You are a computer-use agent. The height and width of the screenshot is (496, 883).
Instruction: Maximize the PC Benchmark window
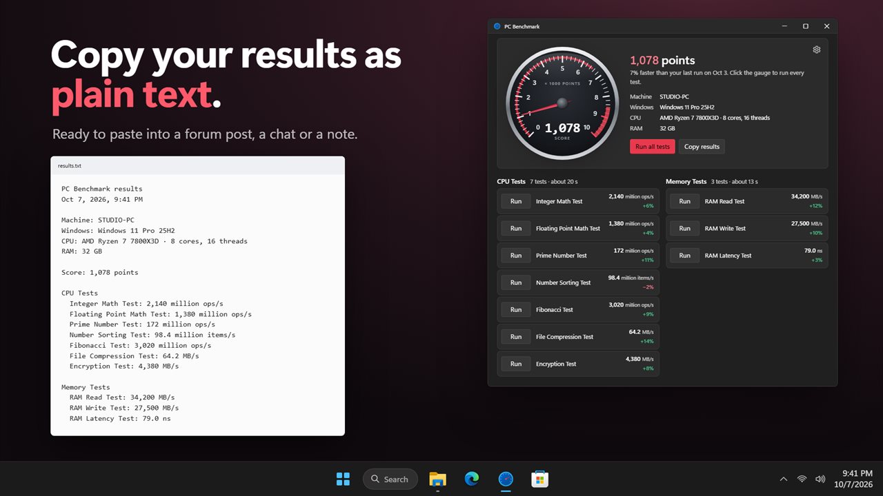pyautogui.click(x=806, y=26)
